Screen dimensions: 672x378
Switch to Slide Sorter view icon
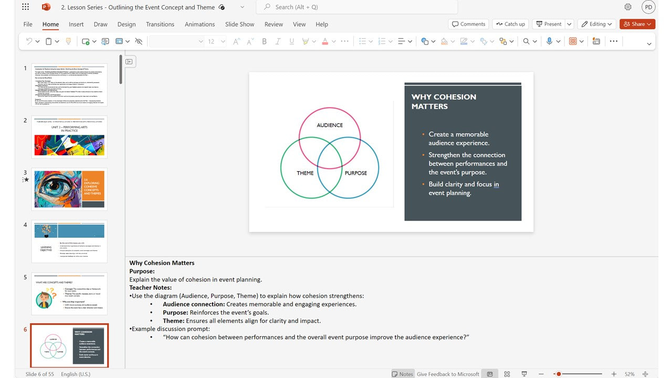click(507, 374)
